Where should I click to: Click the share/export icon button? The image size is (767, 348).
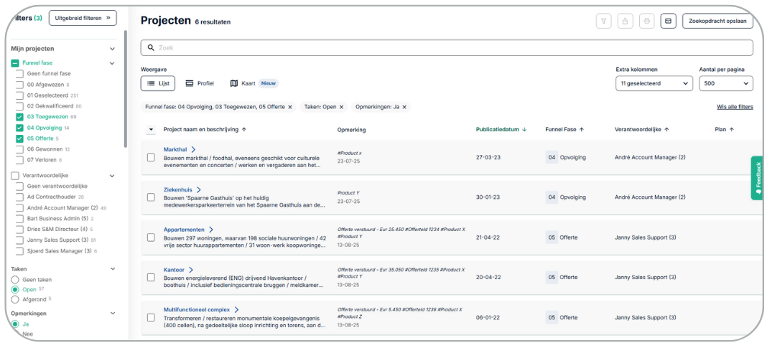click(x=625, y=21)
